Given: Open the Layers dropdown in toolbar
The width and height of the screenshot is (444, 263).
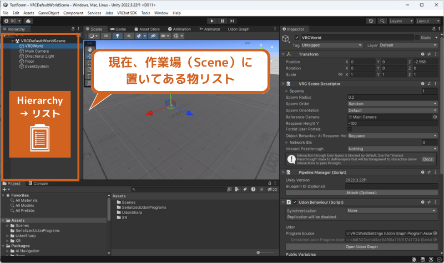Looking at the screenshot, I should [401, 21].
